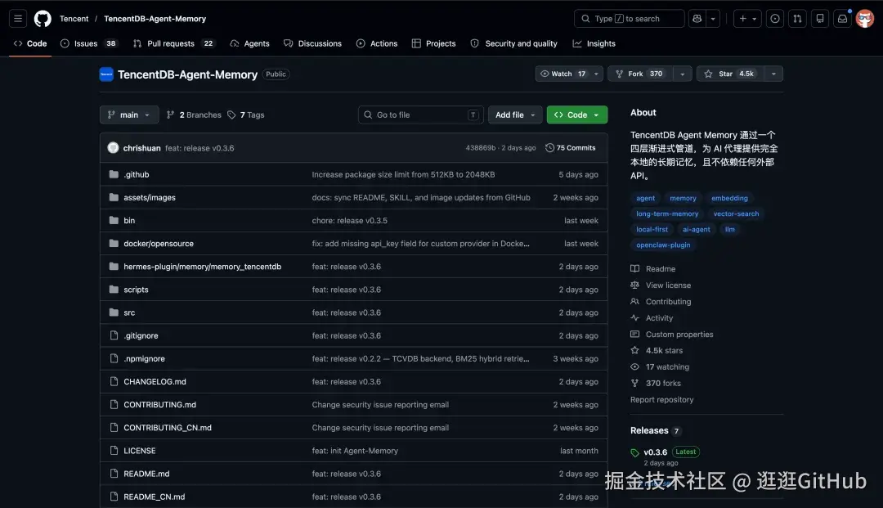Open the .github folder icon
883x508 pixels.
114,174
